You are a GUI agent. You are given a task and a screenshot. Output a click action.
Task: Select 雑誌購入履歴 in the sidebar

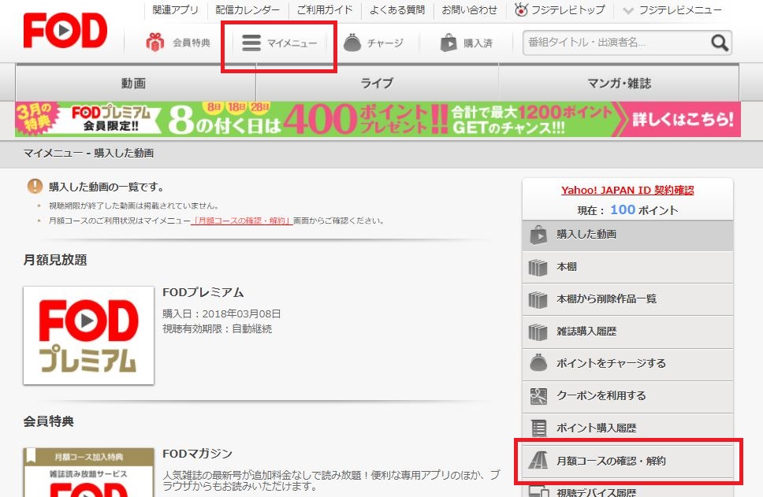(627, 332)
